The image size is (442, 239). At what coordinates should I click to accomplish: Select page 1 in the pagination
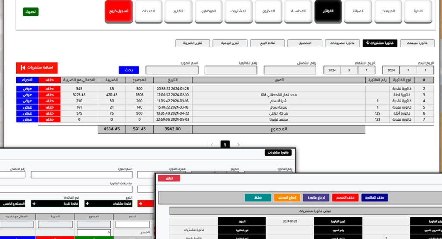225,145
